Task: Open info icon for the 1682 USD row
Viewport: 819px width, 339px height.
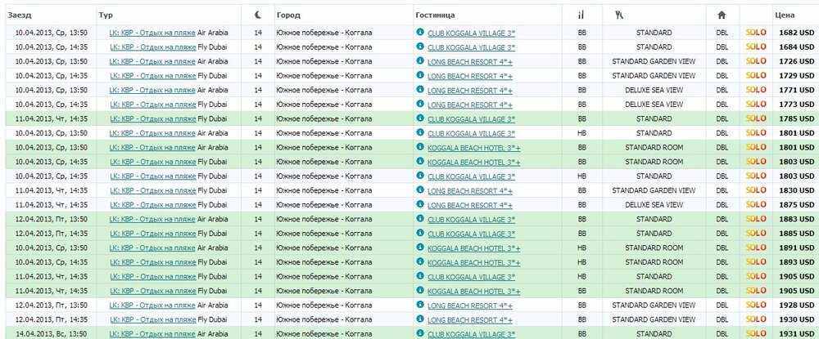Action: [419, 33]
